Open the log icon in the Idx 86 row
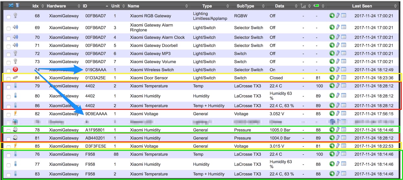403x180 pixels. click(x=343, y=106)
